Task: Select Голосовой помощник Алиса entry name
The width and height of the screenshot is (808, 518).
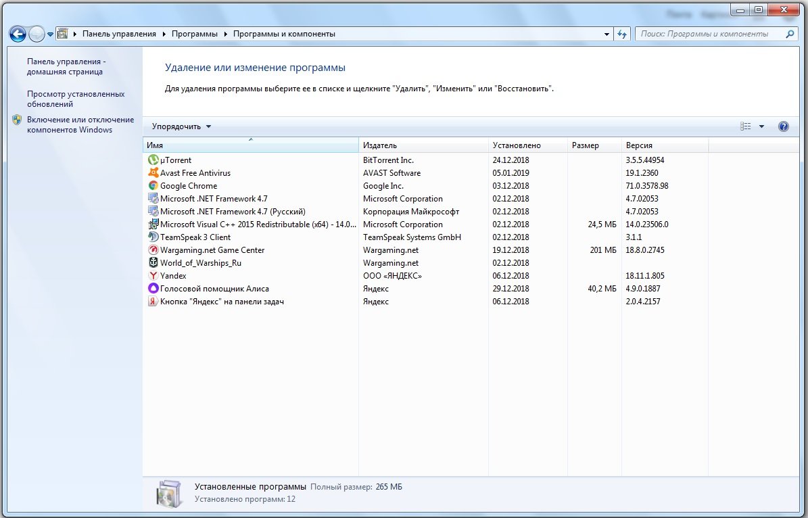Action: 214,289
